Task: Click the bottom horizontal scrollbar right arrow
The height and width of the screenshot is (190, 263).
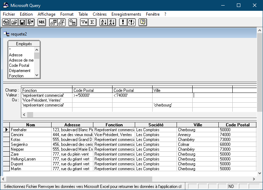Action: tap(254, 179)
